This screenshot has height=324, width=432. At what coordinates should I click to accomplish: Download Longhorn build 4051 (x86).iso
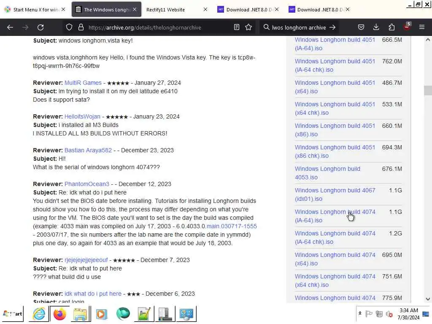coord(335,130)
